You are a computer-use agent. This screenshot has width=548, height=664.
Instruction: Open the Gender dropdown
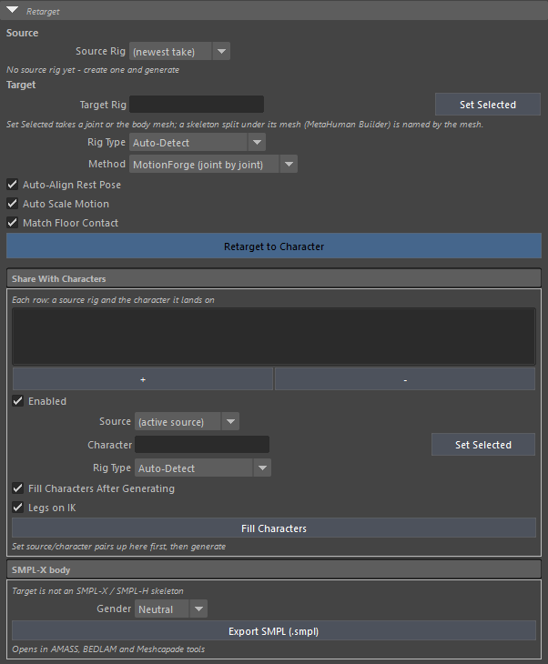171,609
